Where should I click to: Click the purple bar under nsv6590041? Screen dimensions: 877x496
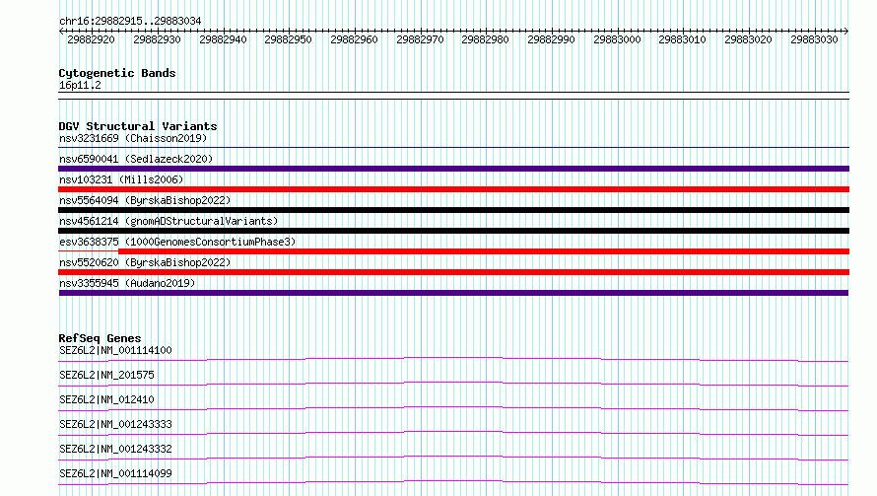453,169
